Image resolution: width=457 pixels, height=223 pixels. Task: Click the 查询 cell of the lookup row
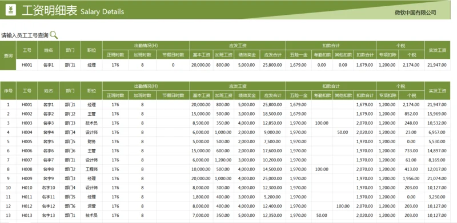click(8, 55)
